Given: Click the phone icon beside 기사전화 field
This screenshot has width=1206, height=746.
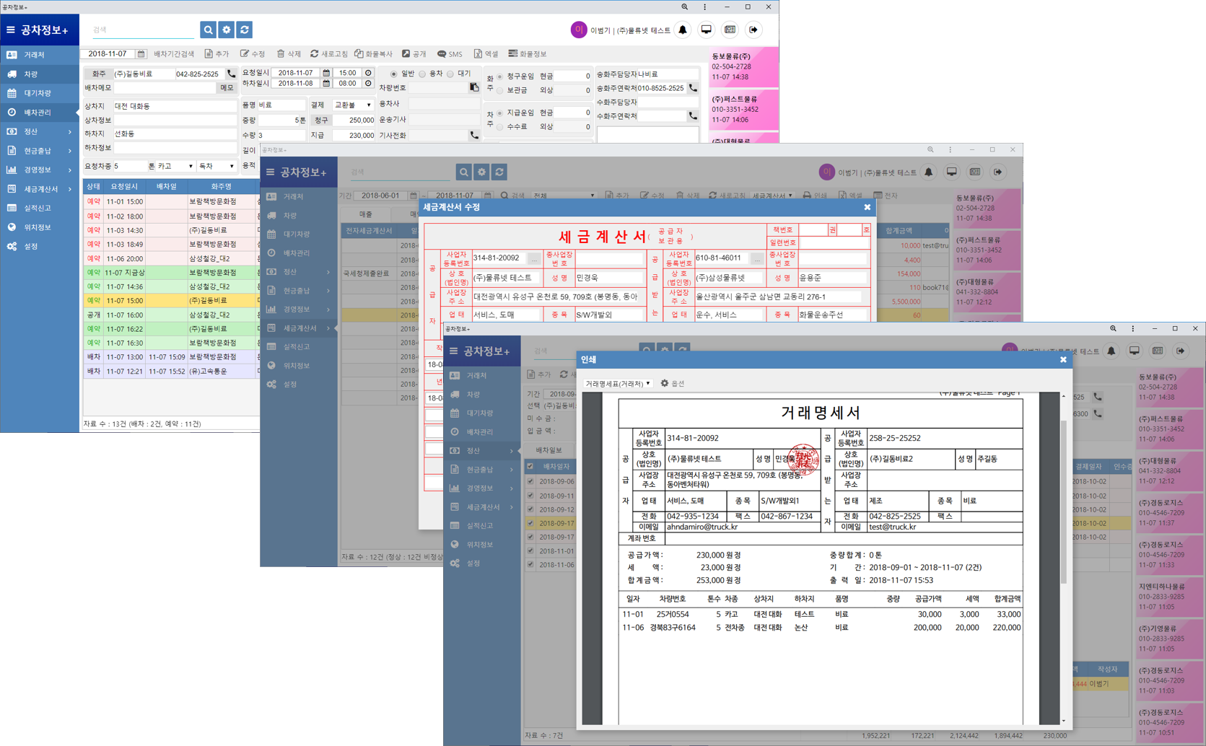Looking at the screenshot, I should 474,135.
